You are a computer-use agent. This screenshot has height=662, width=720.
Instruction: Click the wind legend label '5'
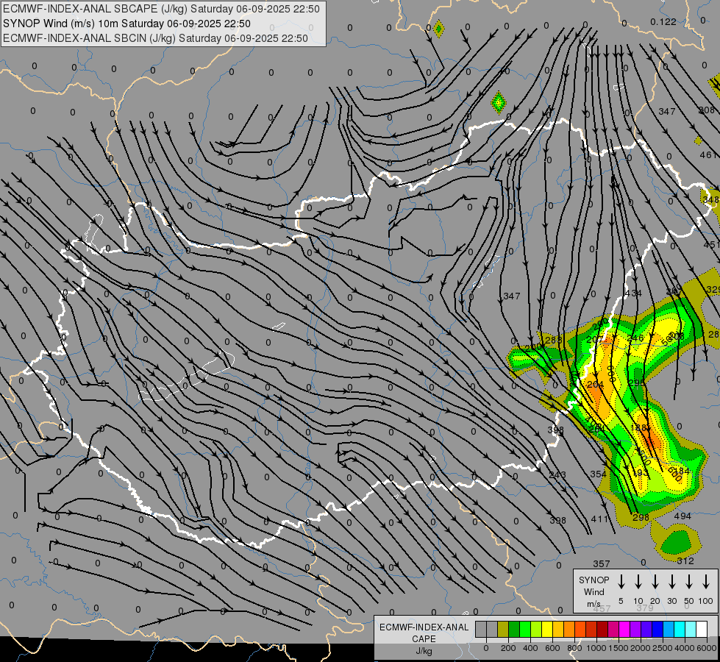click(621, 602)
